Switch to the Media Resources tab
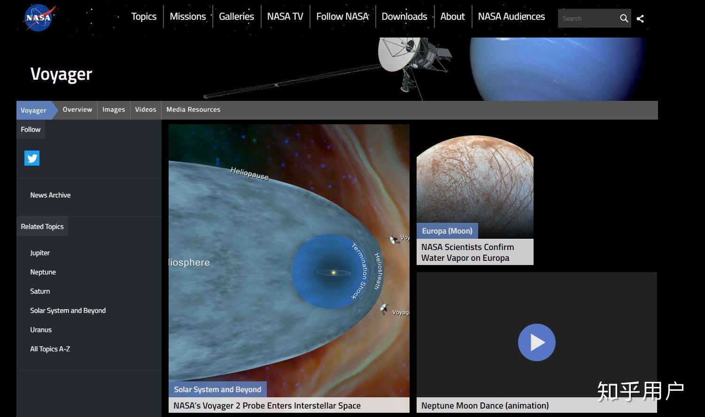This screenshot has height=417, width=705. (x=193, y=109)
